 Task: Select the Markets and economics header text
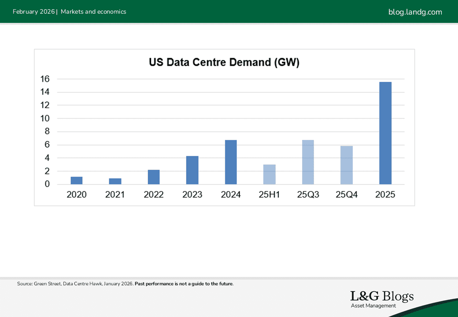(x=93, y=12)
